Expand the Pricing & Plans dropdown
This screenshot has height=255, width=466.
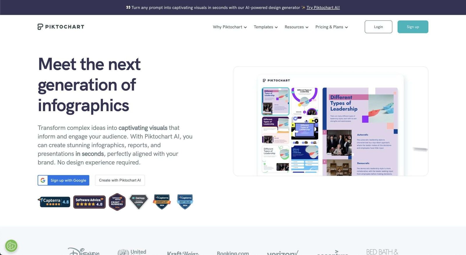coord(332,27)
